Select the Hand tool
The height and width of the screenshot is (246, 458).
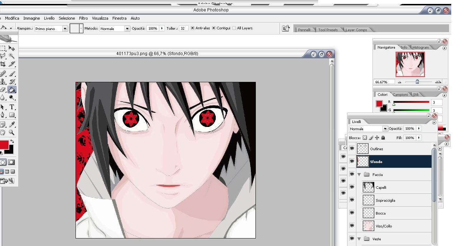point(3,132)
